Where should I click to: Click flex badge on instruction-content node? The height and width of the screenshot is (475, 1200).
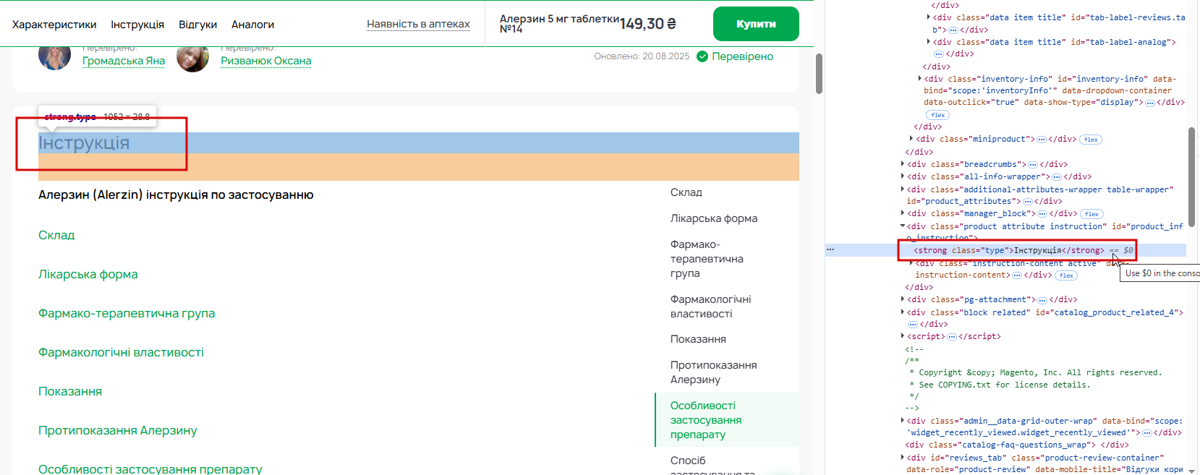[1066, 275]
